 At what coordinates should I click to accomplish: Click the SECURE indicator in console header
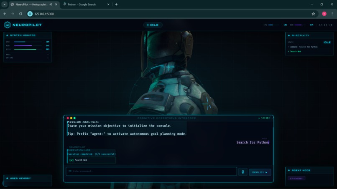pyautogui.click(x=264, y=118)
